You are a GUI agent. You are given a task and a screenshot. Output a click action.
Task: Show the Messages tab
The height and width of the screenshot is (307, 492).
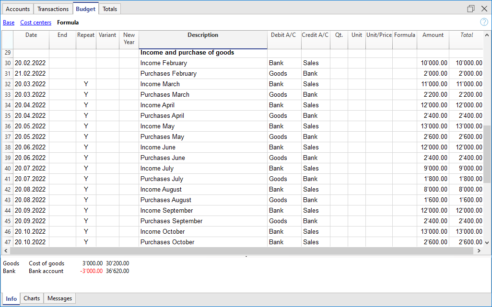tap(60, 298)
